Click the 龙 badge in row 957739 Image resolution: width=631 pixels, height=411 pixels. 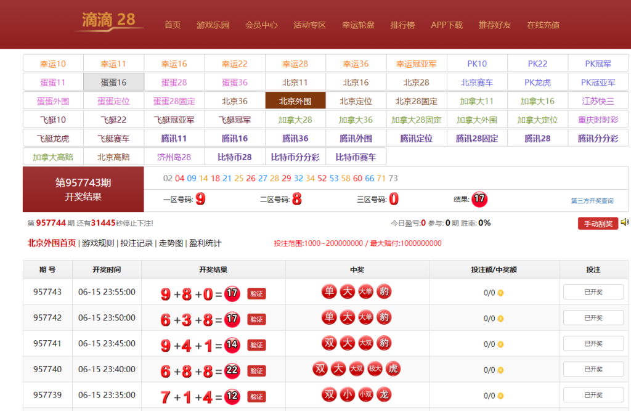[x=383, y=394]
